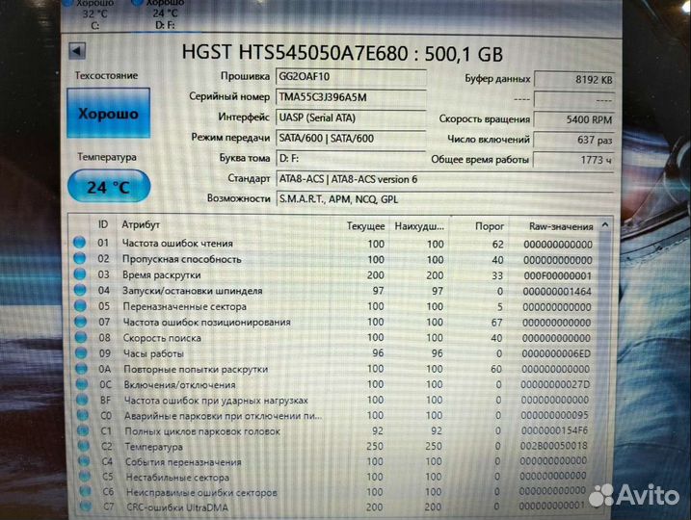
Task: Click status icon for 05 Переназначенные сектора
Action: 80,305
